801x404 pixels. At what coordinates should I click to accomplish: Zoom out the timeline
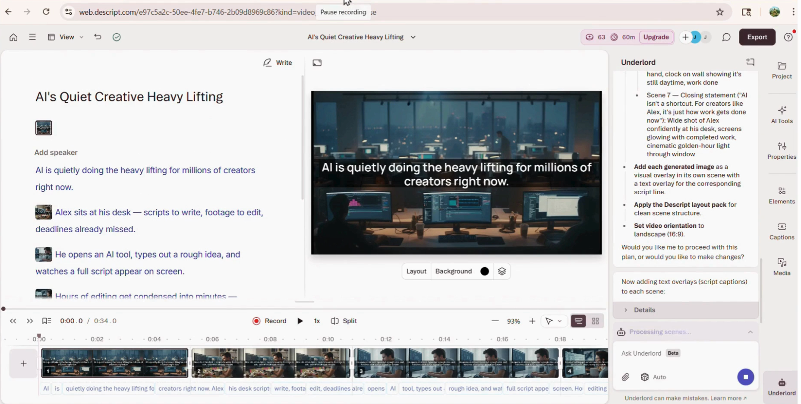[x=495, y=321]
